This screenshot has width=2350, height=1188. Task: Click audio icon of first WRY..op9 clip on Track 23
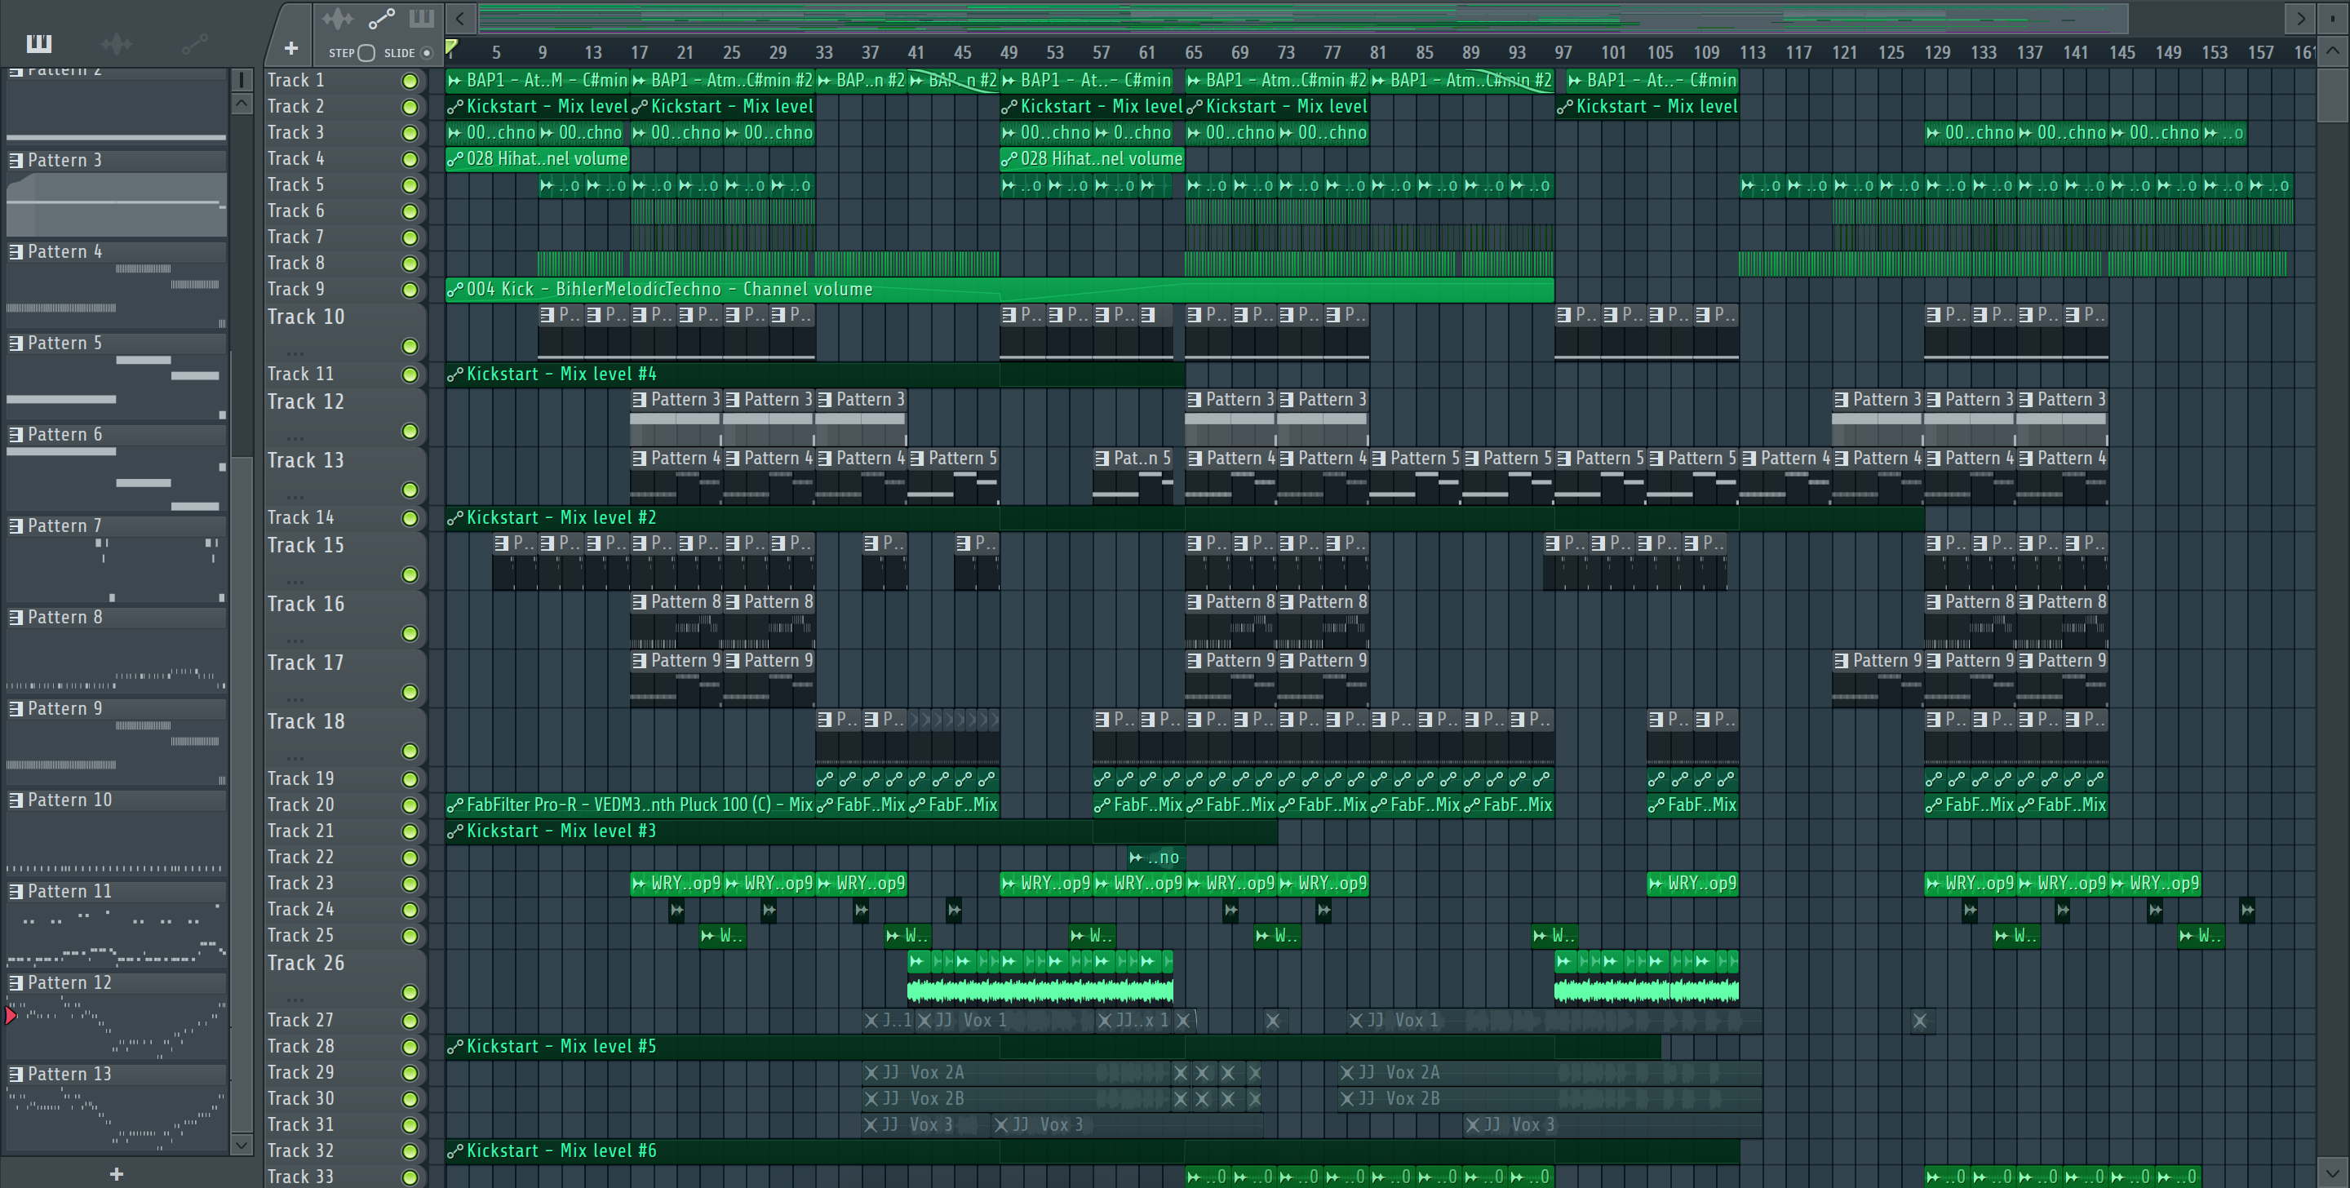639,884
